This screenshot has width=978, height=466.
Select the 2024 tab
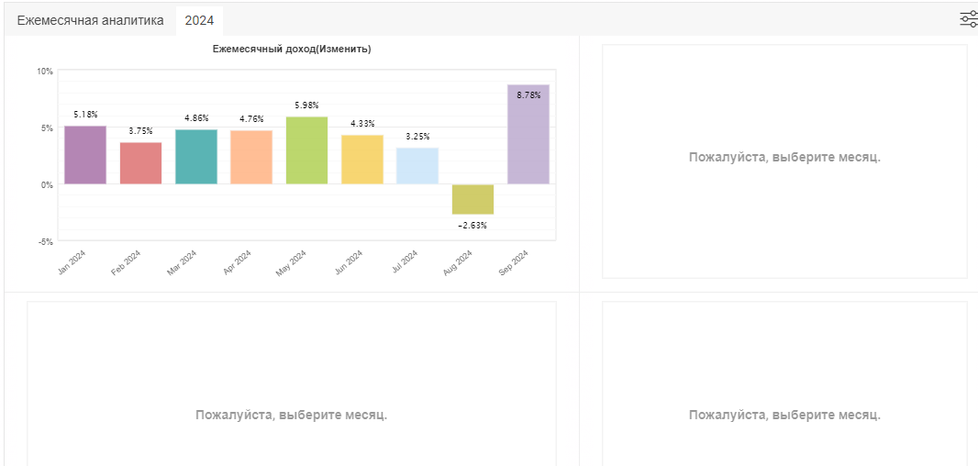point(200,20)
